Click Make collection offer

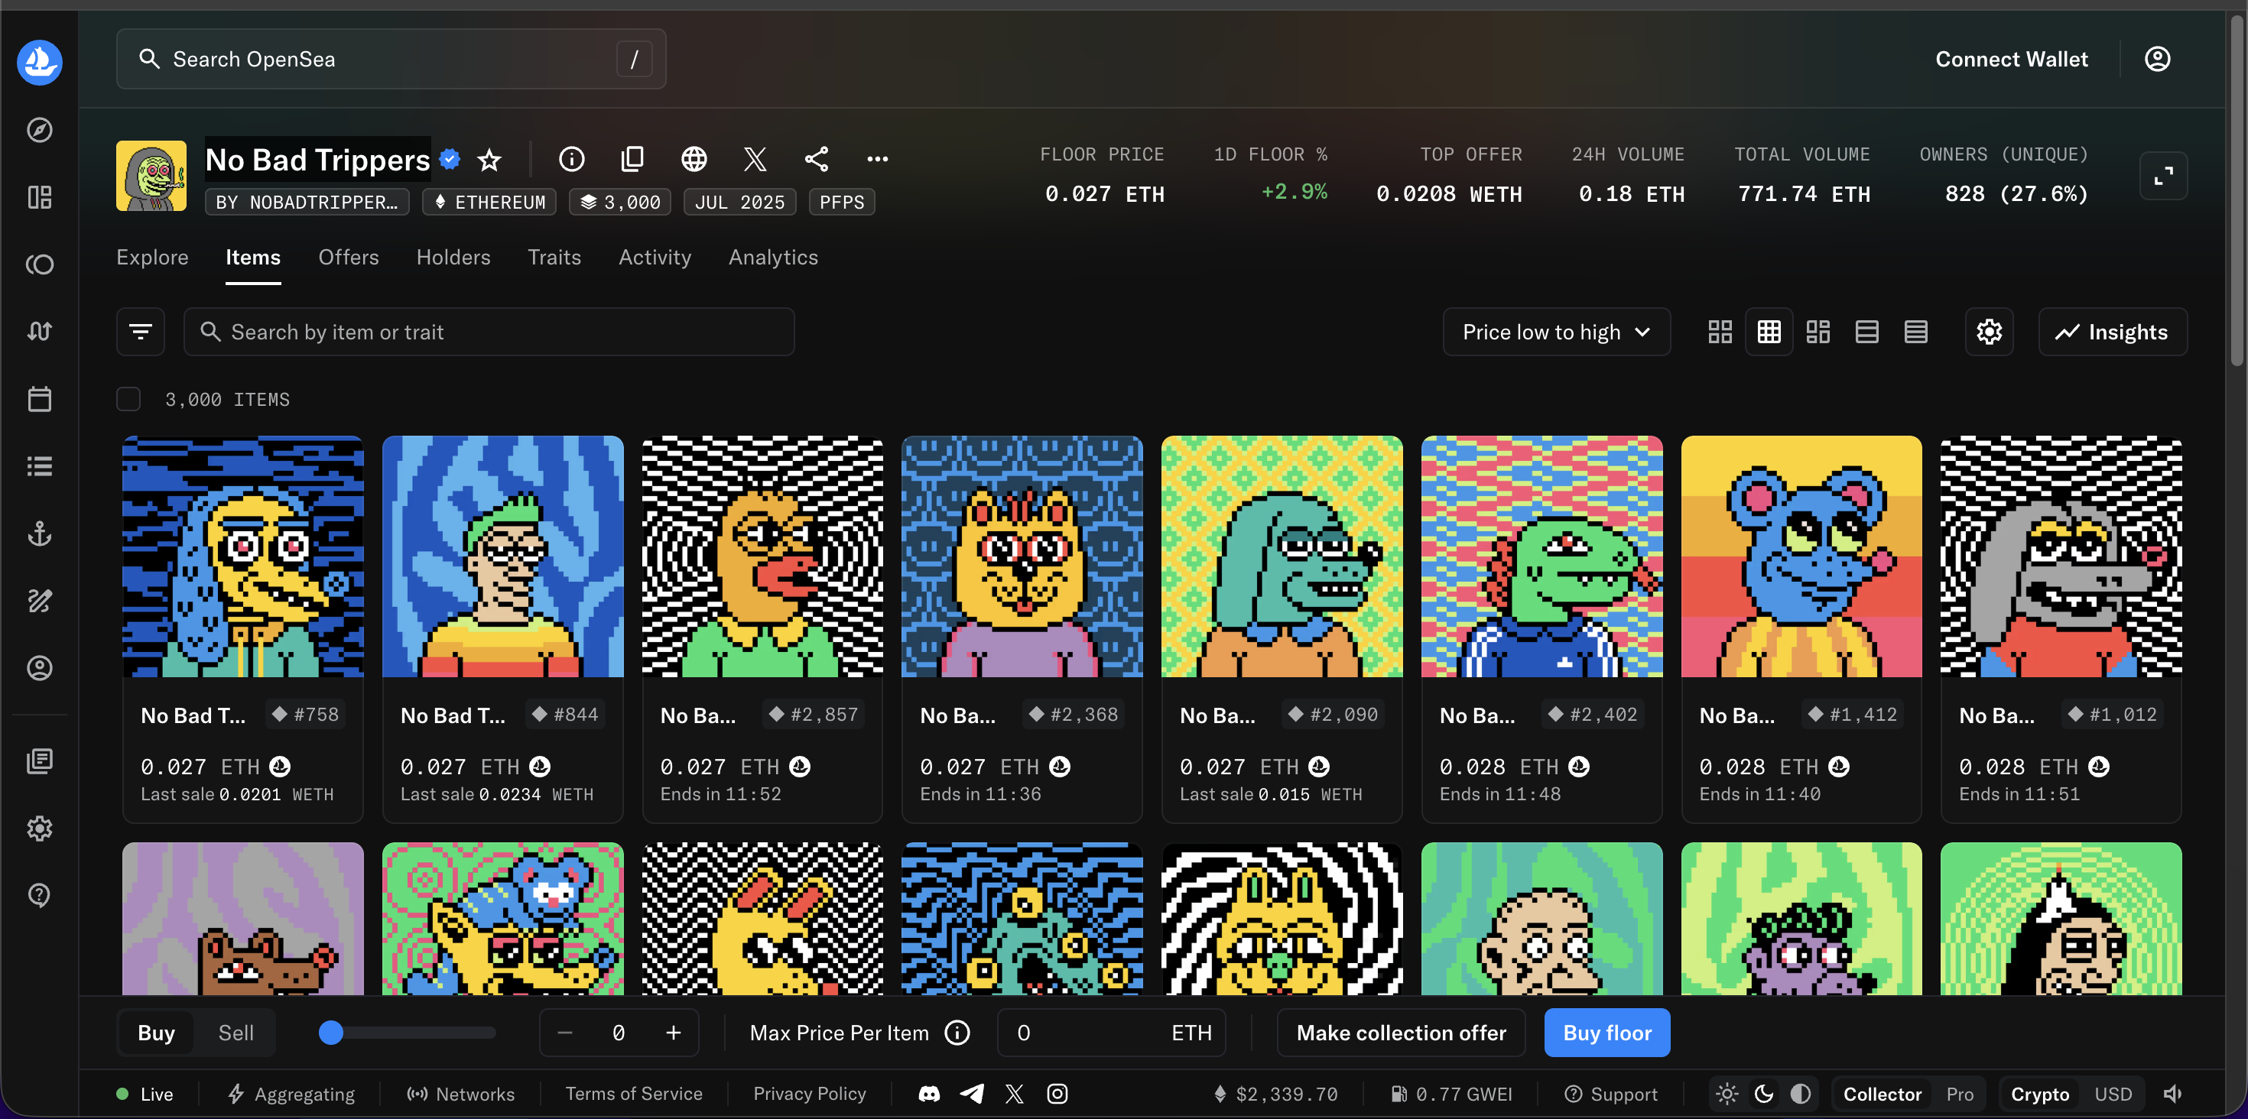[1401, 1033]
